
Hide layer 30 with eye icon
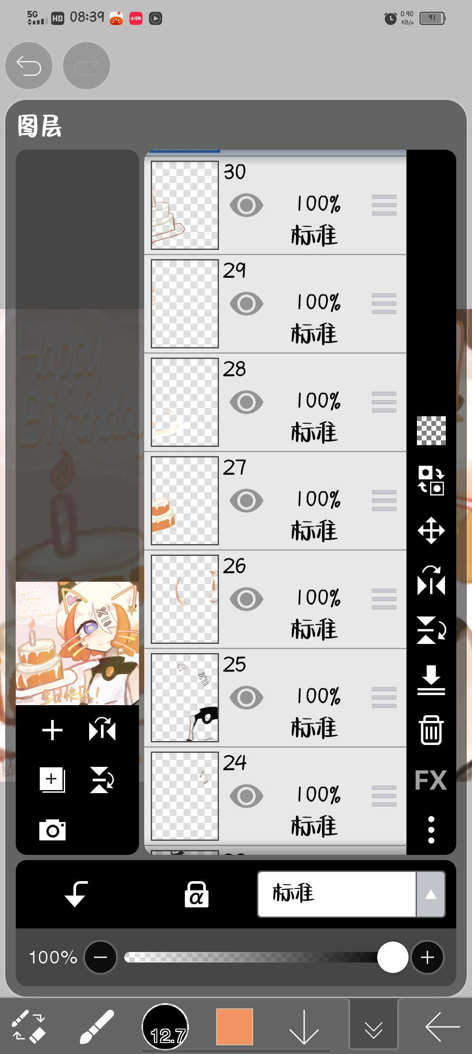click(x=246, y=205)
